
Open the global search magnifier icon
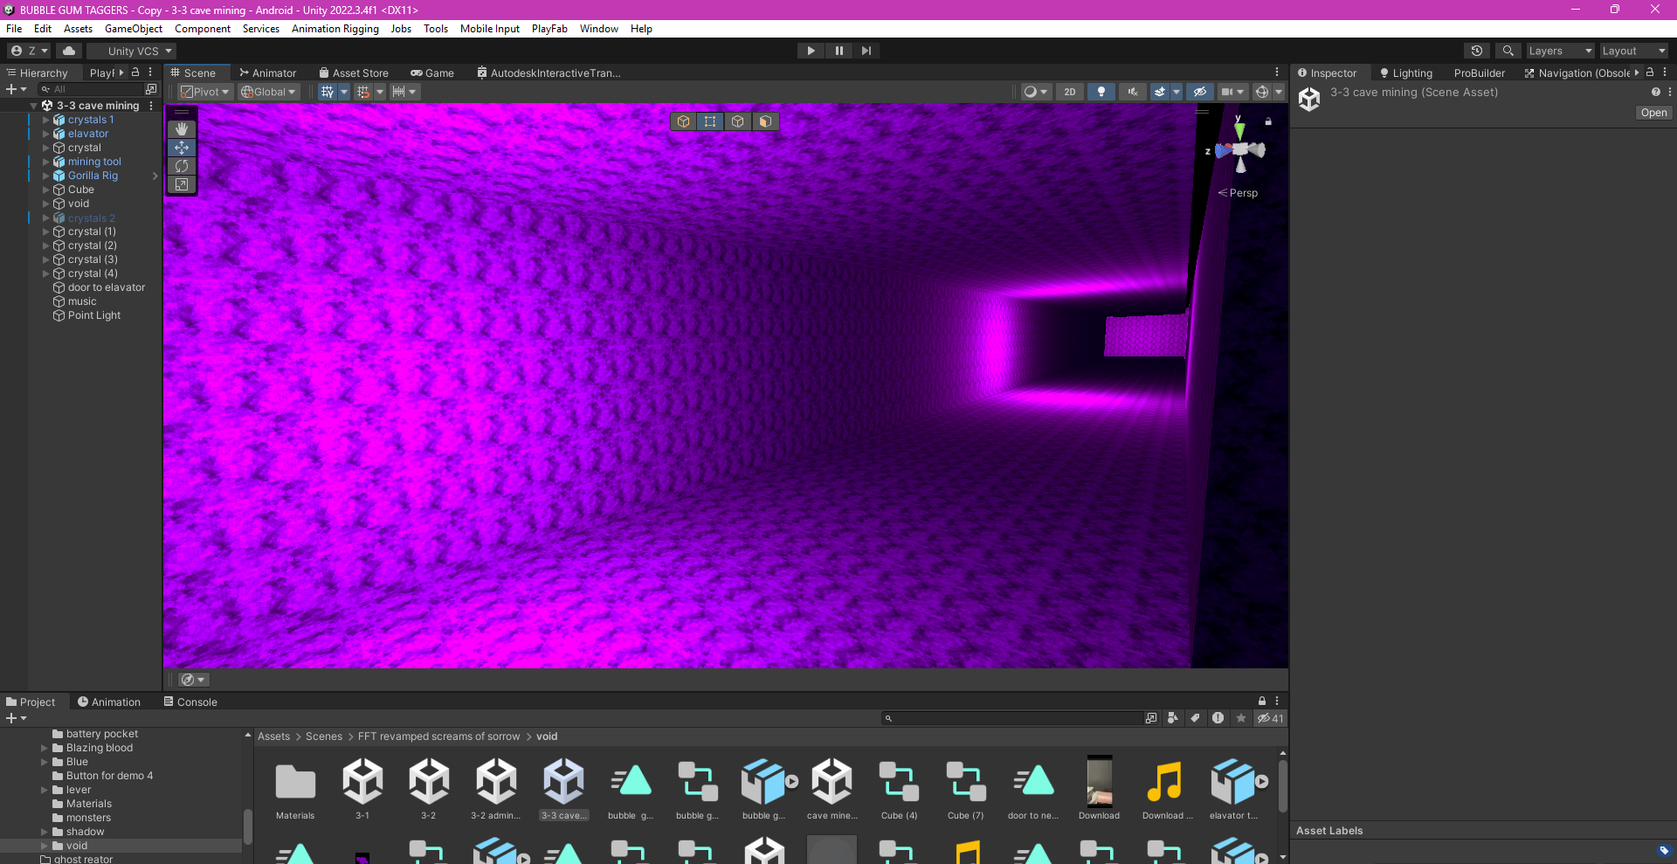pyautogui.click(x=1508, y=51)
